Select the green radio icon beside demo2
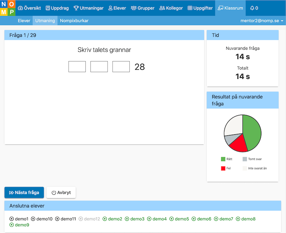Screen dimensions: 286x233 click(105, 219)
